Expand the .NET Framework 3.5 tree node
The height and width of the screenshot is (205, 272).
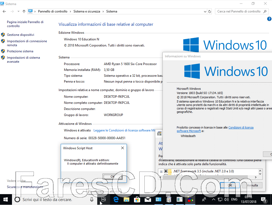click(x=161, y=172)
